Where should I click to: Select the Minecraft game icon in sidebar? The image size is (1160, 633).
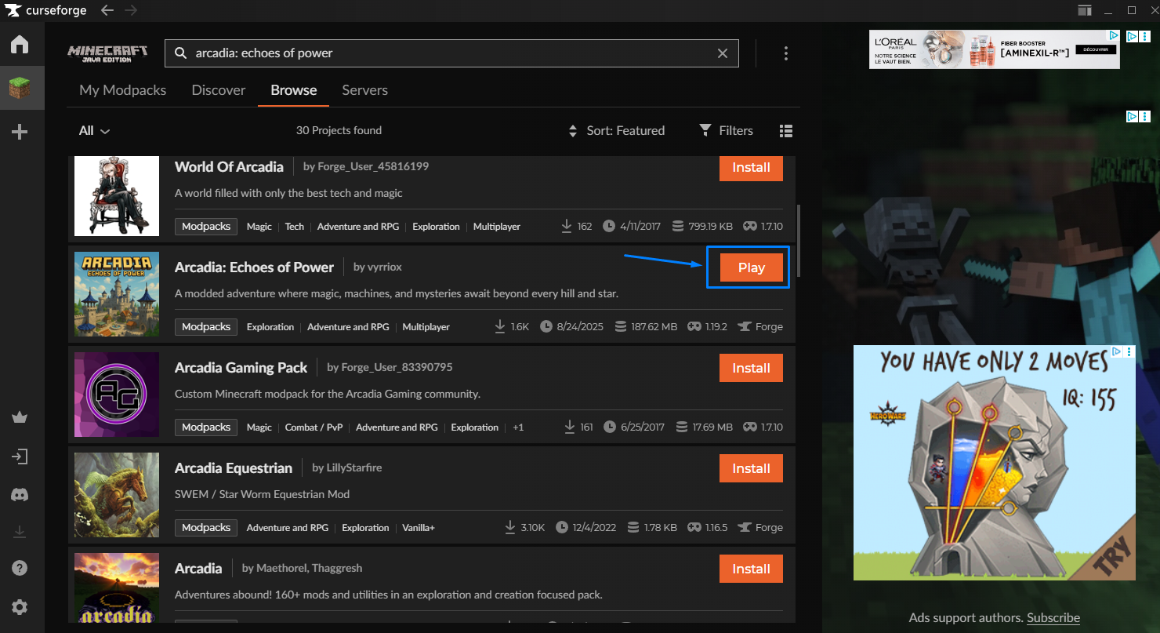[x=20, y=88]
